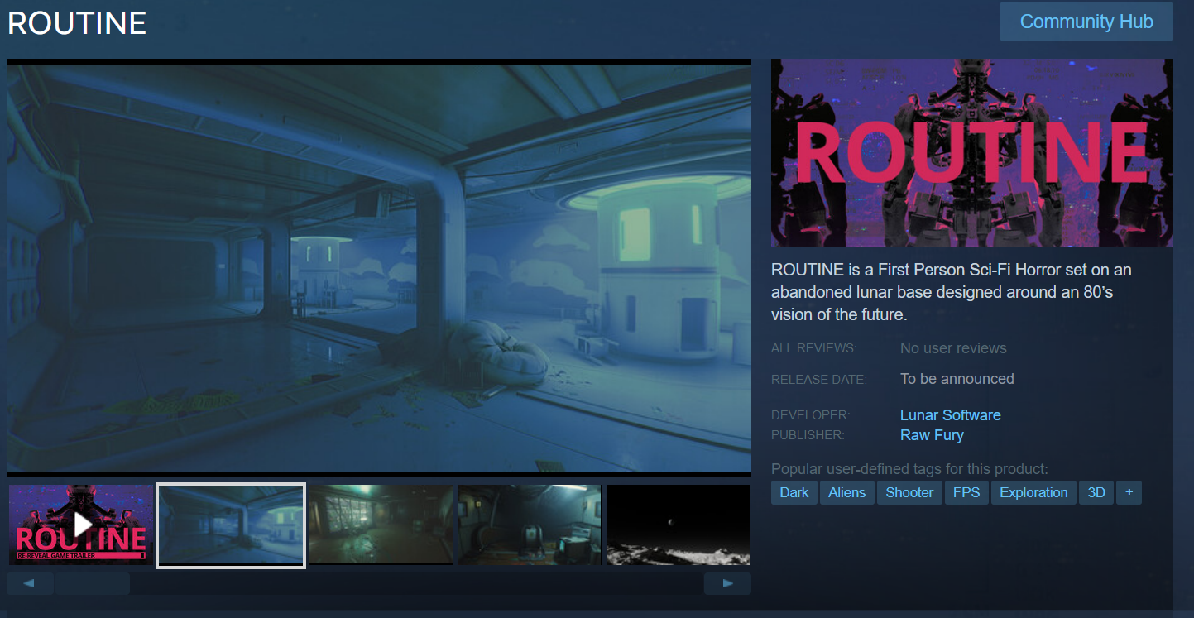Viewport: 1194px width, 618px height.
Task: Click the Dark tag
Action: pos(794,492)
